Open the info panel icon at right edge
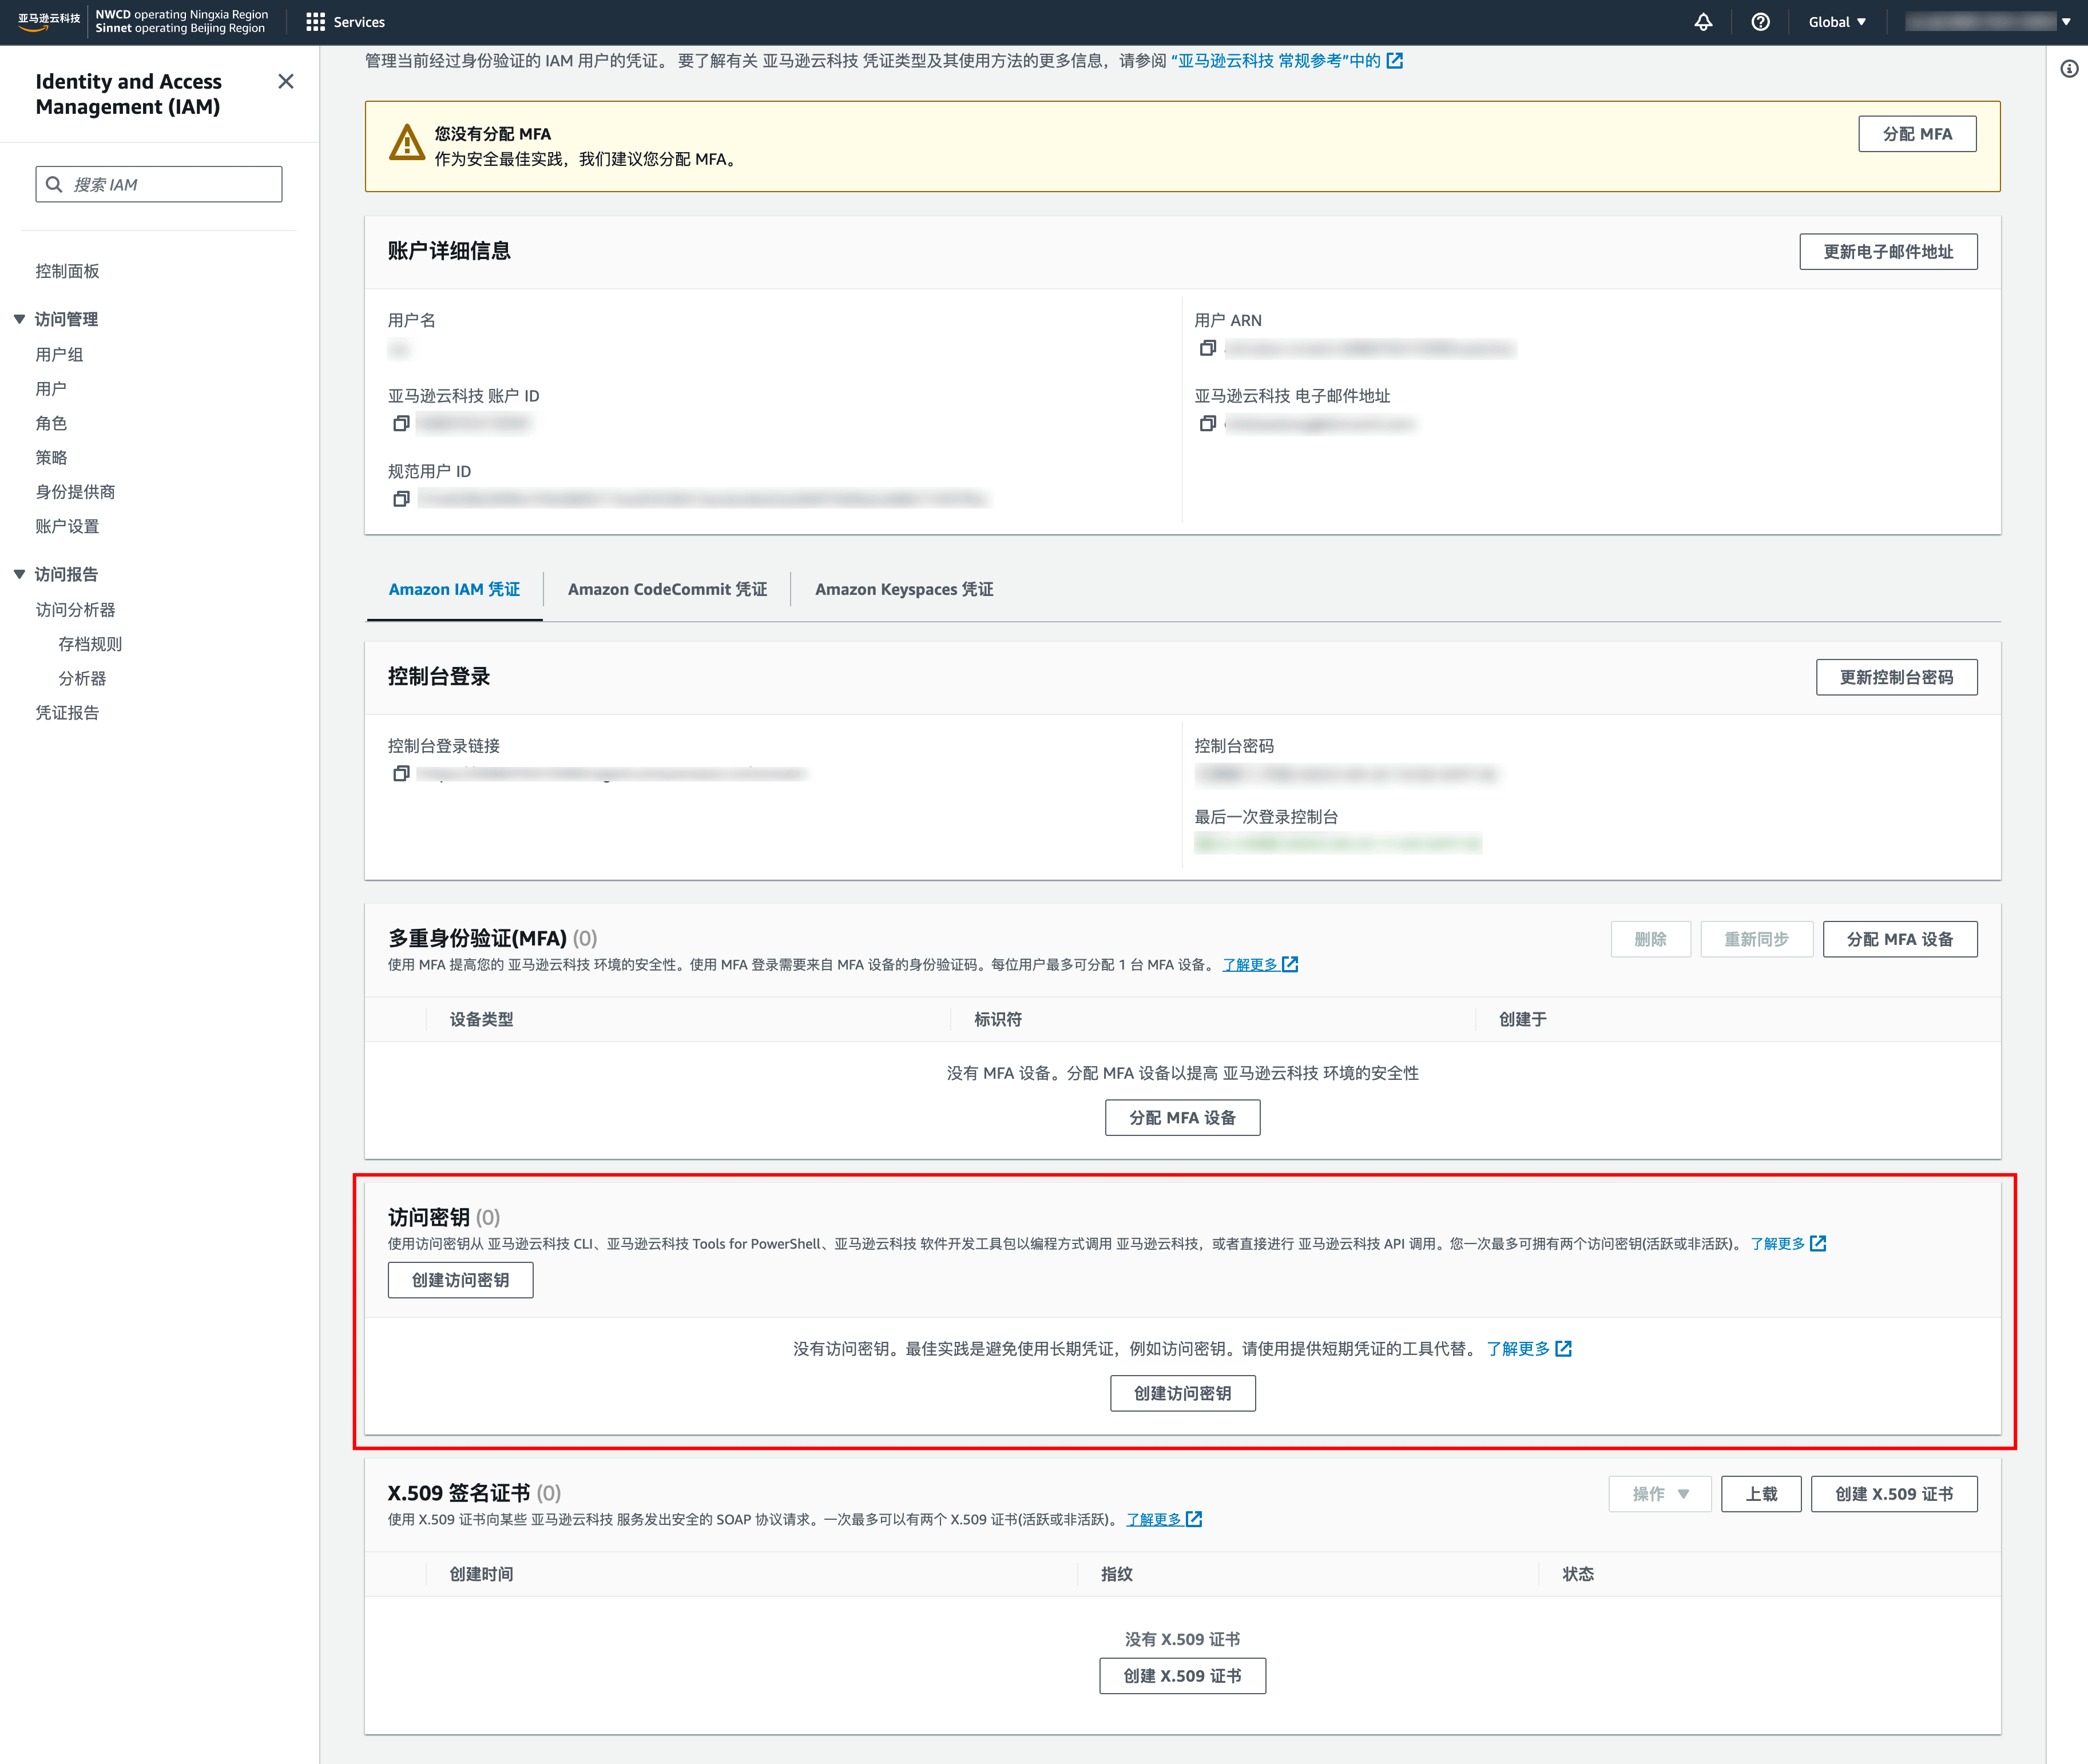Screen dimensions: 2088x1764 pos(2069,69)
